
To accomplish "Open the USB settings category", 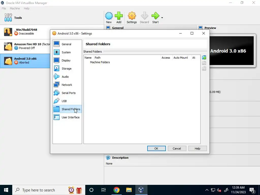I will pyautogui.click(x=67, y=101).
